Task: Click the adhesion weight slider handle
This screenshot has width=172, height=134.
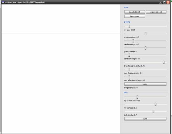Action: coord(129,55)
